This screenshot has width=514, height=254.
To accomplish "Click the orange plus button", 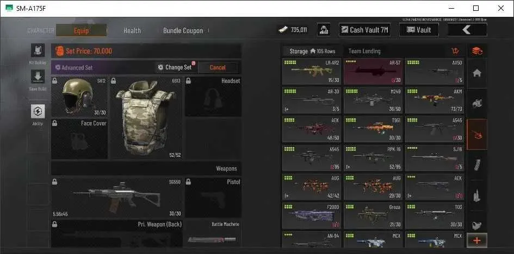I will point(477,240).
